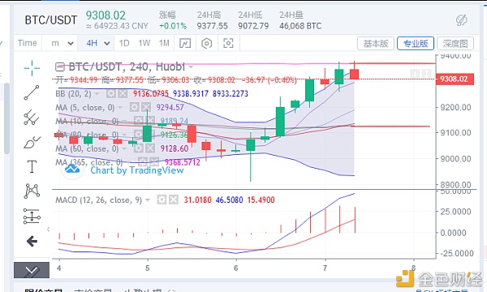The height and width of the screenshot is (292, 487).
Task: Click the ≈ 64923.43 CNY value
Action: pos(117,26)
